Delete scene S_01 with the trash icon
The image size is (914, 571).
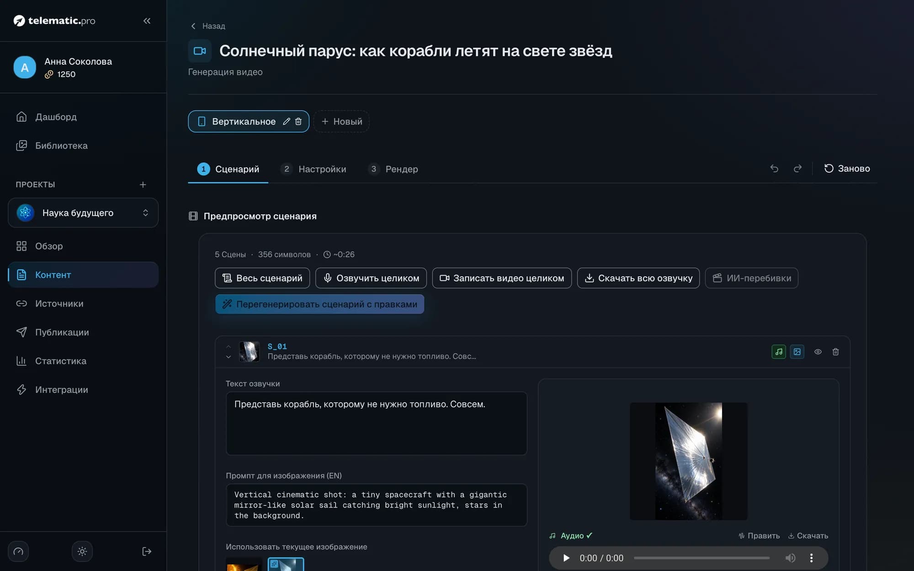click(835, 352)
